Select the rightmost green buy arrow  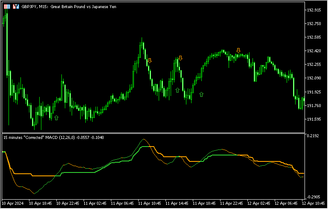click(x=201, y=94)
